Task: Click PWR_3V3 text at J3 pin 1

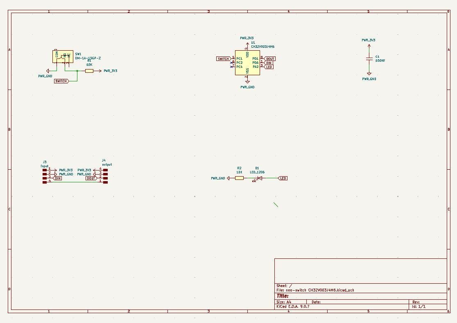Action: (66, 170)
